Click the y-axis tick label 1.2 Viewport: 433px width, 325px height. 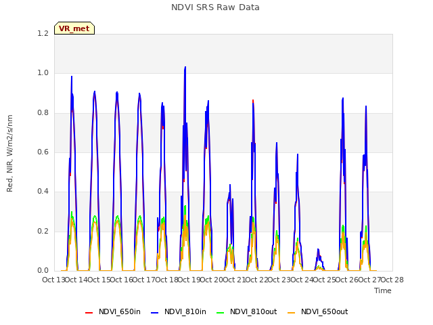[x=43, y=33]
